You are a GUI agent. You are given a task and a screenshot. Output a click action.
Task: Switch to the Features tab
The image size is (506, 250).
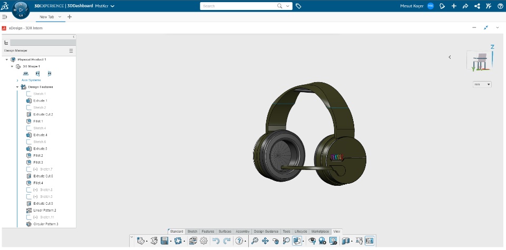pos(208,231)
